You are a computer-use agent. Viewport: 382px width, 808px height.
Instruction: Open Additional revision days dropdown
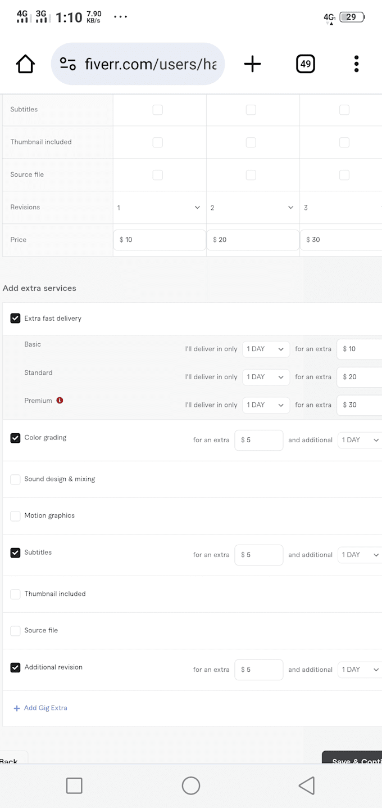pos(360,670)
